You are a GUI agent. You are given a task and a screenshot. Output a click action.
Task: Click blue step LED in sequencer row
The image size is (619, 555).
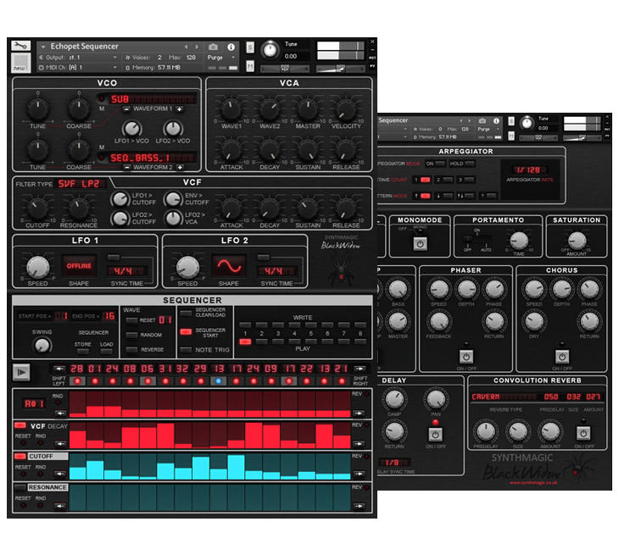(218, 381)
